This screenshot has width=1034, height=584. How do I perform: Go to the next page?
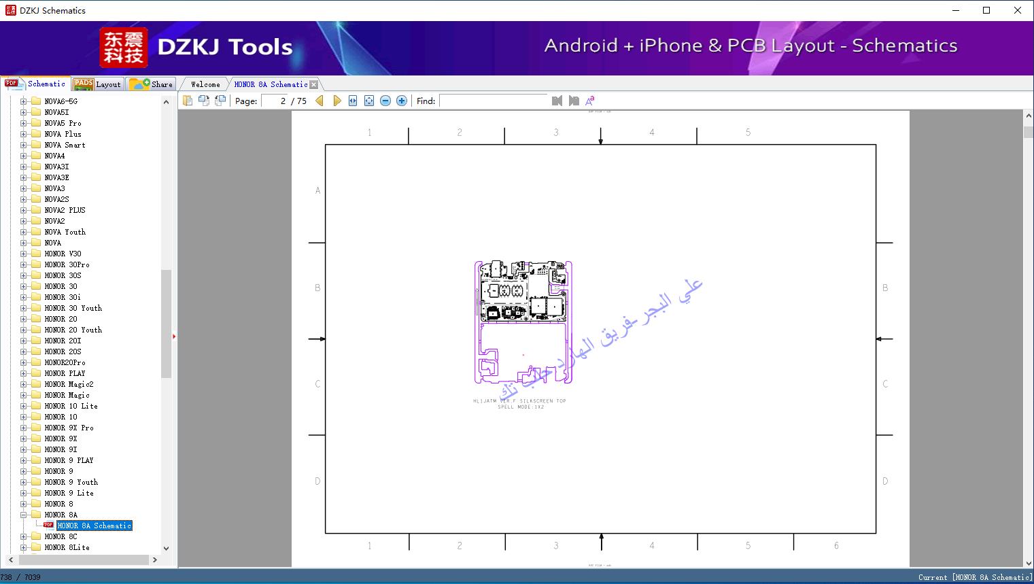(337, 101)
